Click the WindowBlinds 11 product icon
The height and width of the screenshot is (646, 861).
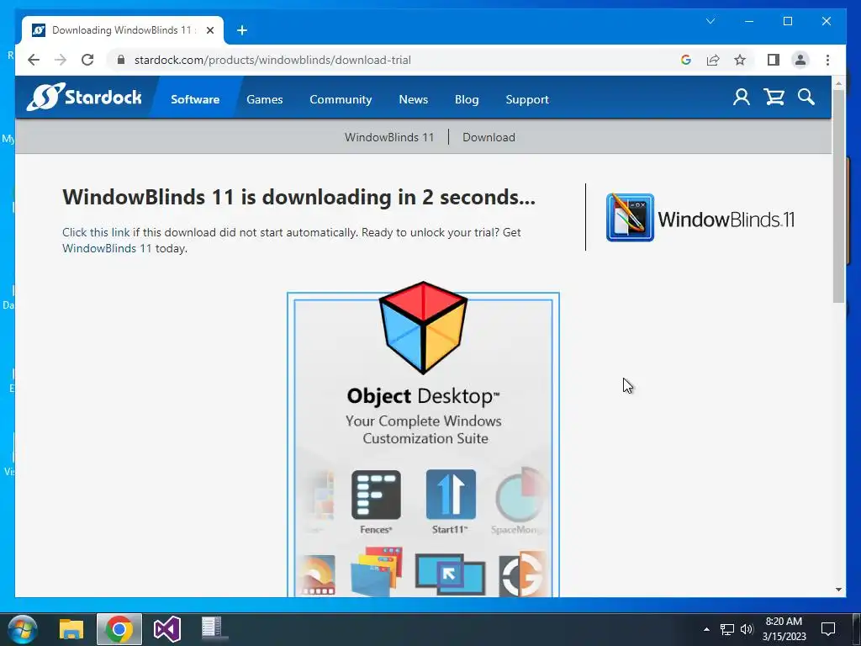pyautogui.click(x=630, y=217)
